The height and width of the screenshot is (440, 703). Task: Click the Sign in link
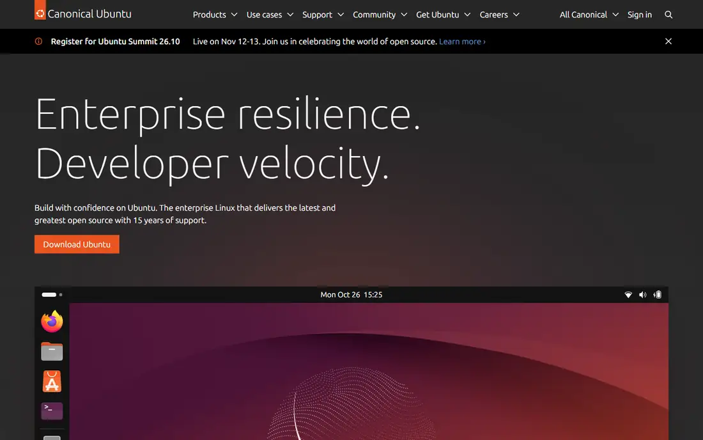pyautogui.click(x=639, y=15)
